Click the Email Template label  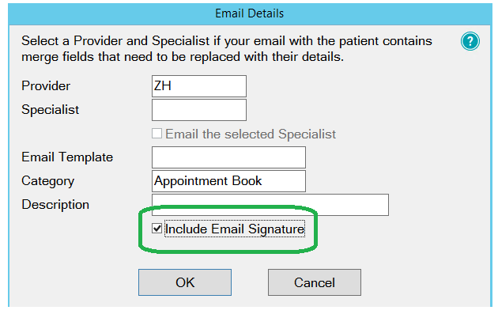coord(67,157)
